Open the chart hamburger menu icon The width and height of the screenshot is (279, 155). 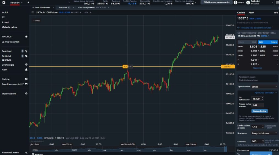[x=32, y=12]
